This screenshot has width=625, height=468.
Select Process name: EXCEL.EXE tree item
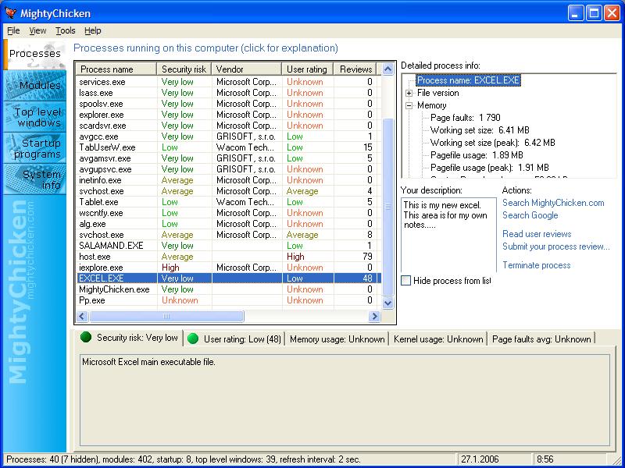[x=468, y=80]
